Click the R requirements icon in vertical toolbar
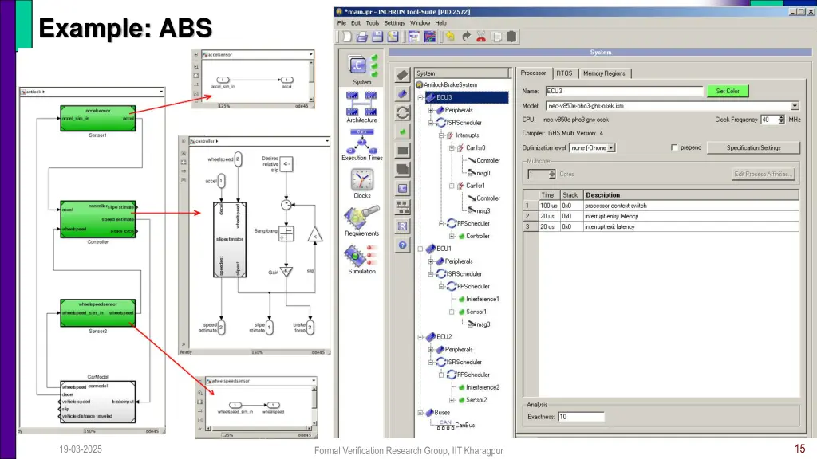817x459 pixels. coord(402,226)
